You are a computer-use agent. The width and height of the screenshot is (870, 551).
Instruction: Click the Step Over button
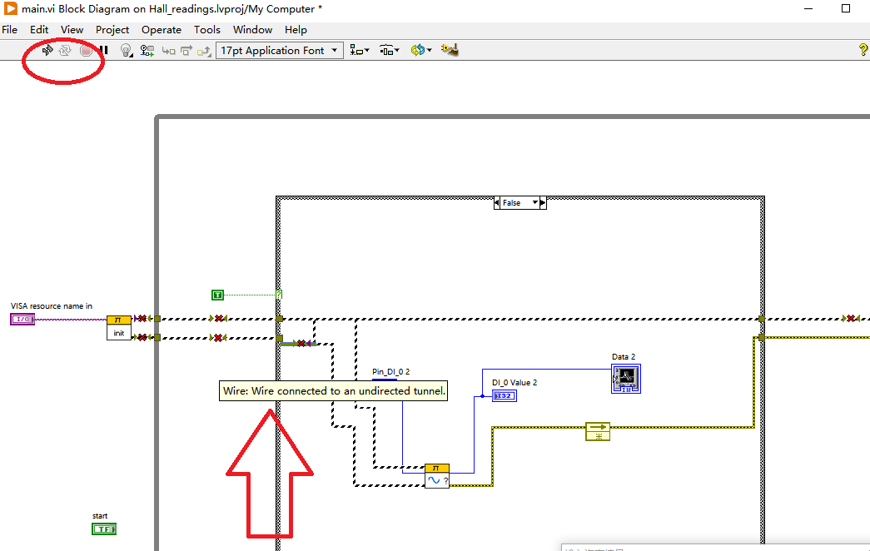[186, 51]
